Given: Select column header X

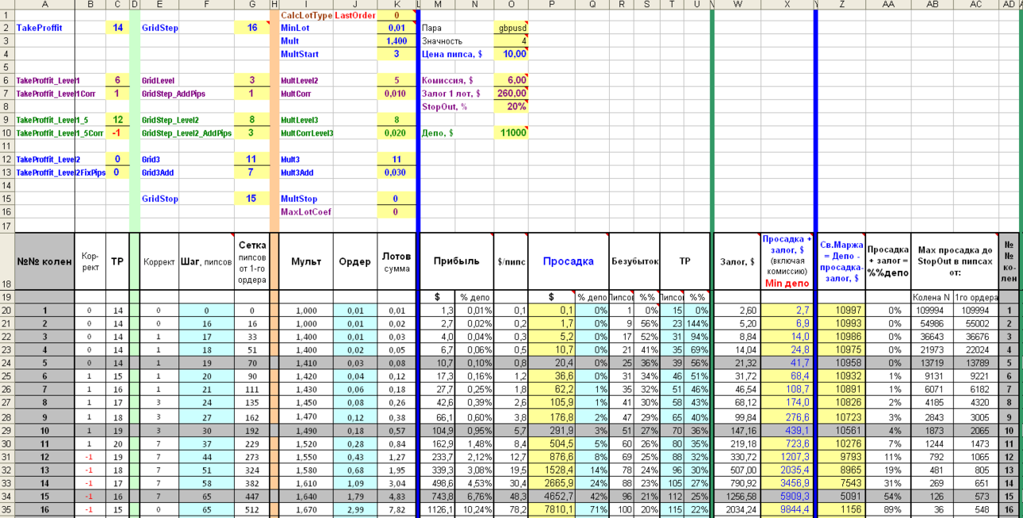Looking at the screenshot, I should [x=787, y=5].
